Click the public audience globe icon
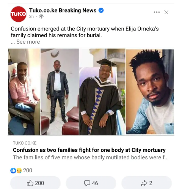182x189 pixels. point(41,16)
